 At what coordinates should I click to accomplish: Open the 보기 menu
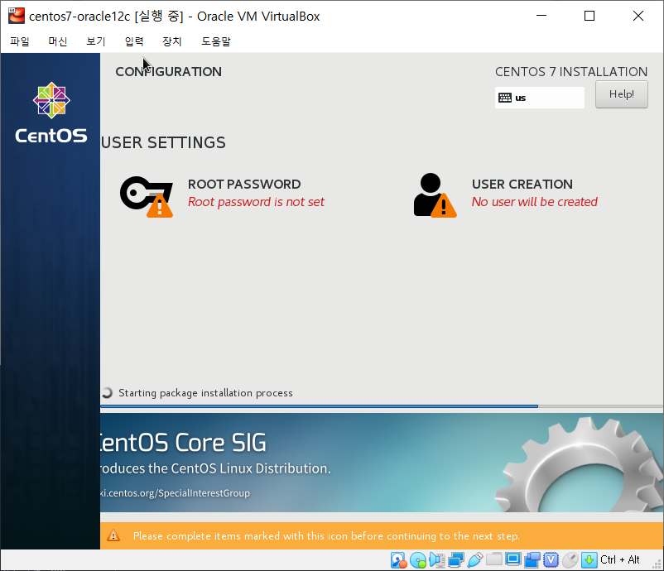pos(96,41)
